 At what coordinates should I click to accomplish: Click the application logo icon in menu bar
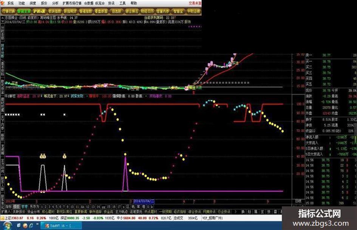coord(3,3)
